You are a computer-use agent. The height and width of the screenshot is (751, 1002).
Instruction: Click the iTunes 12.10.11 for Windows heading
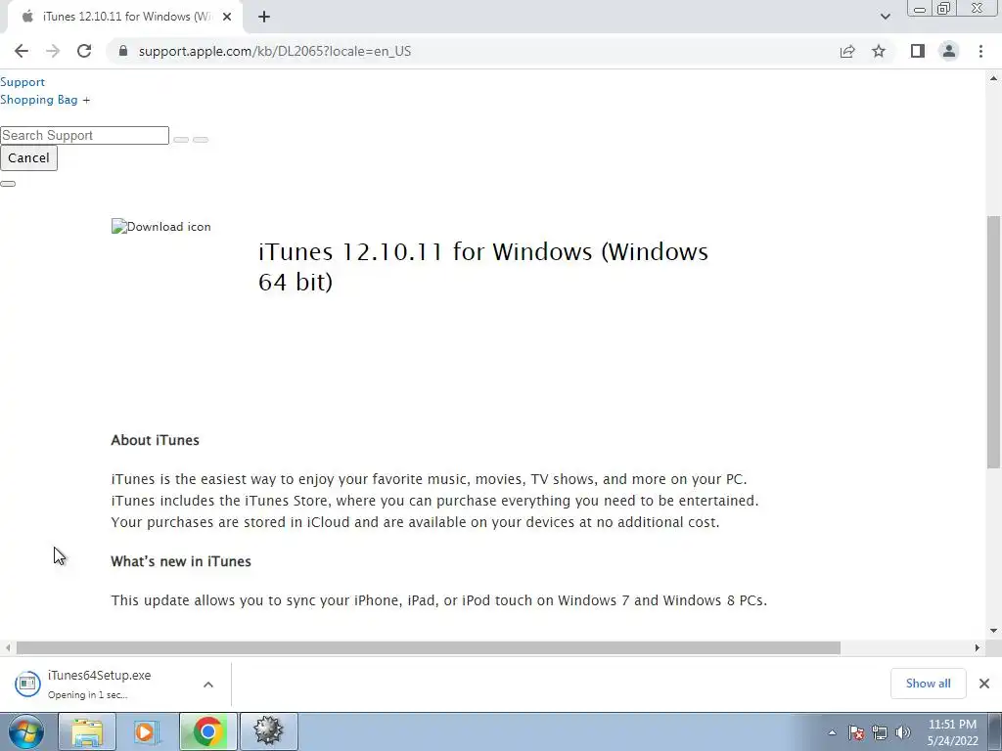pos(483,266)
